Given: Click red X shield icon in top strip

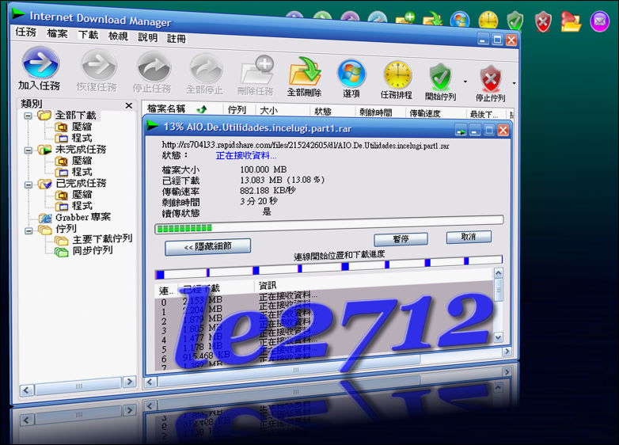Looking at the screenshot, I should 543,21.
